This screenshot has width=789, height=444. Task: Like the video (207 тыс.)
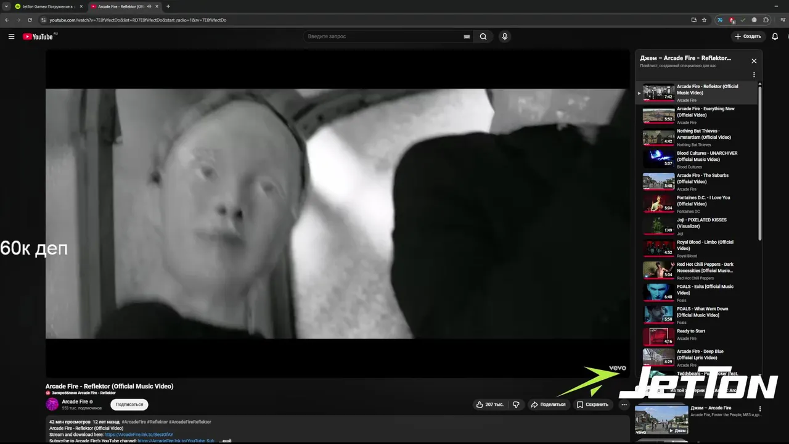490,405
